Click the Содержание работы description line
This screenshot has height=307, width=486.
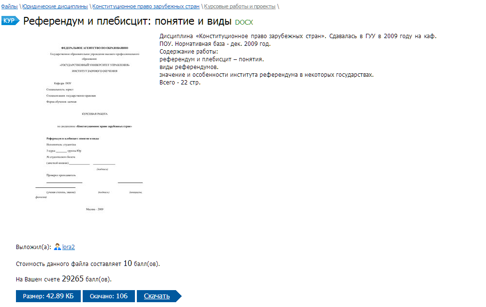189,52
